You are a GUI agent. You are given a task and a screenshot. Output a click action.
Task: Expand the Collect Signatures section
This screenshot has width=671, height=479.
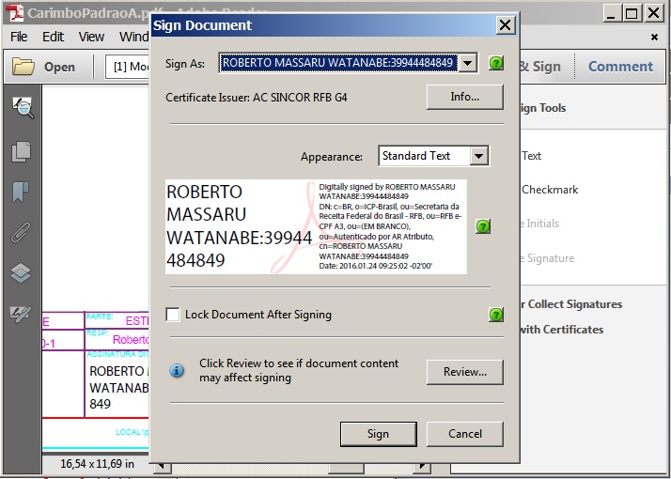[571, 304]
